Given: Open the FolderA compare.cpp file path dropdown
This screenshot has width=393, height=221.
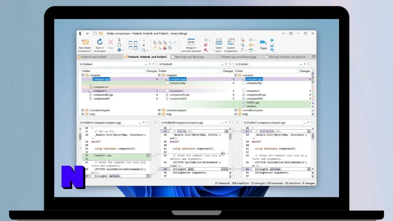Looking at the screenshot, I should [x=144, y=122].
